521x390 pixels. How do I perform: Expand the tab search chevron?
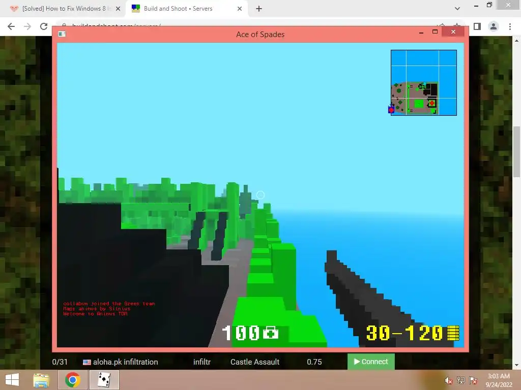[457, 9]
